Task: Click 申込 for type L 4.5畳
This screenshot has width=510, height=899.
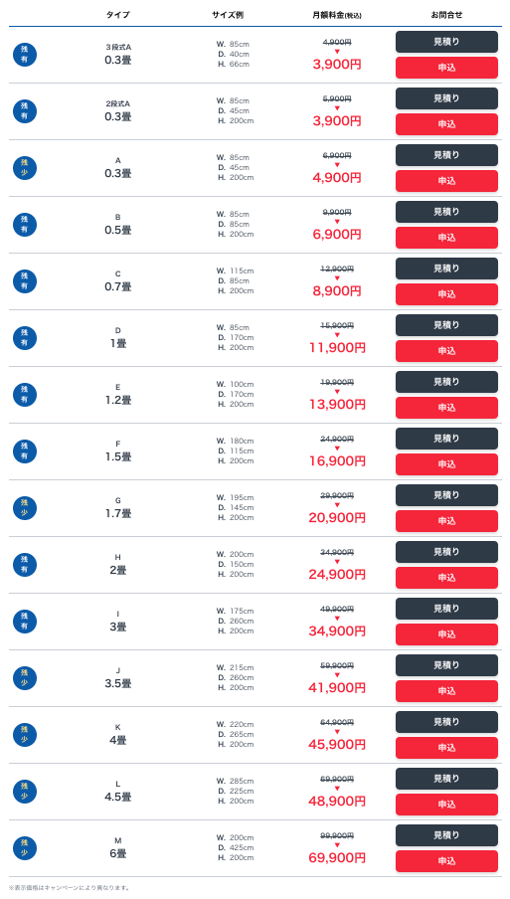Action: tap(446, 805)
